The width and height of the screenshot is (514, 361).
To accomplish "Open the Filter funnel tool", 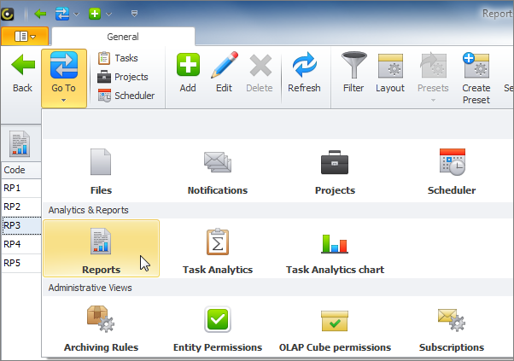I will tap(353, 73).
